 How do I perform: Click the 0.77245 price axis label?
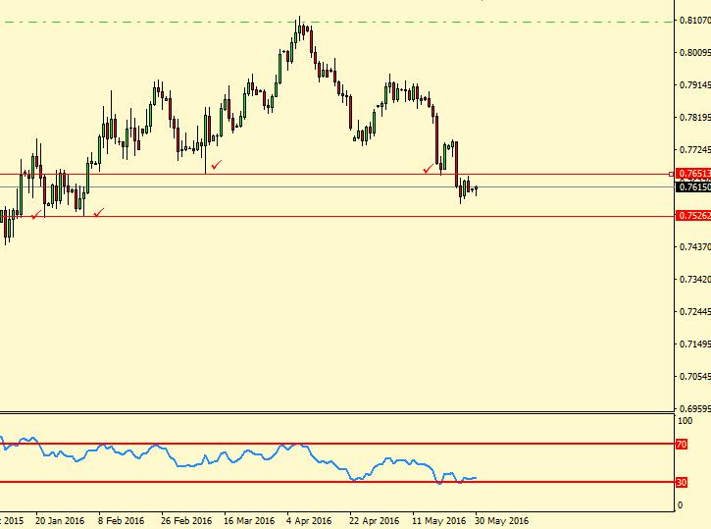coord(694,150)
